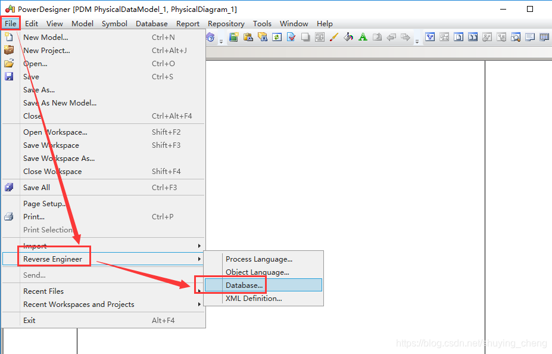This screenshot has width=552, height=354.
Task: Click the Save floppy disk icon
Action: pyautogui.click(x=9, y=76)
